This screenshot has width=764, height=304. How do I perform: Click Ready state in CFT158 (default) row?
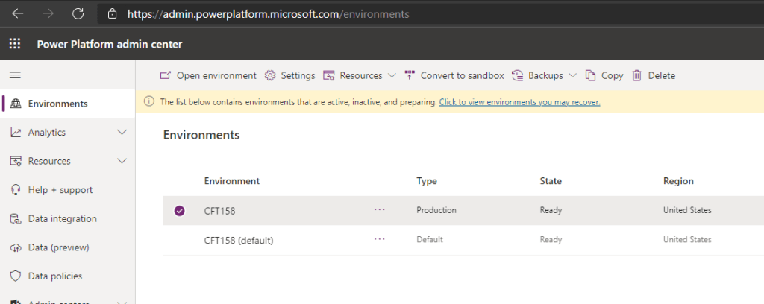[551, 239]
